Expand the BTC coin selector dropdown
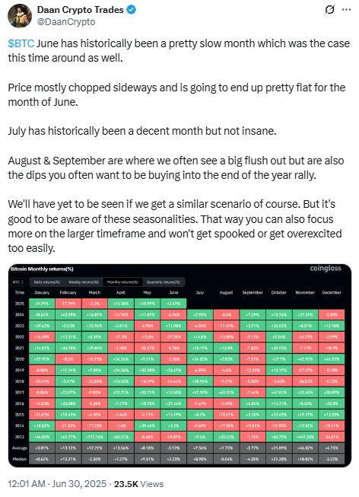The width and height of the screenshot is (359, 497). click(18, 282)
